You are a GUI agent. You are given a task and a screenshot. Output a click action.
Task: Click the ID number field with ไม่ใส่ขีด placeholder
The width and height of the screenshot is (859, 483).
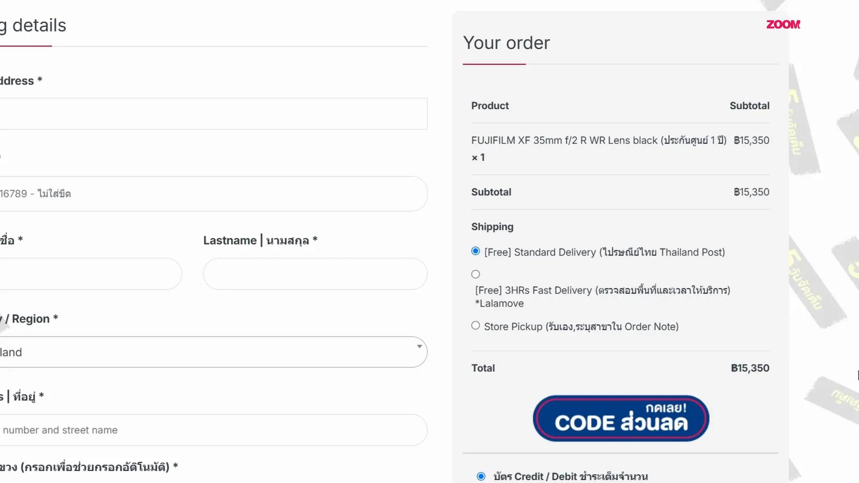(x=213, y=194)
